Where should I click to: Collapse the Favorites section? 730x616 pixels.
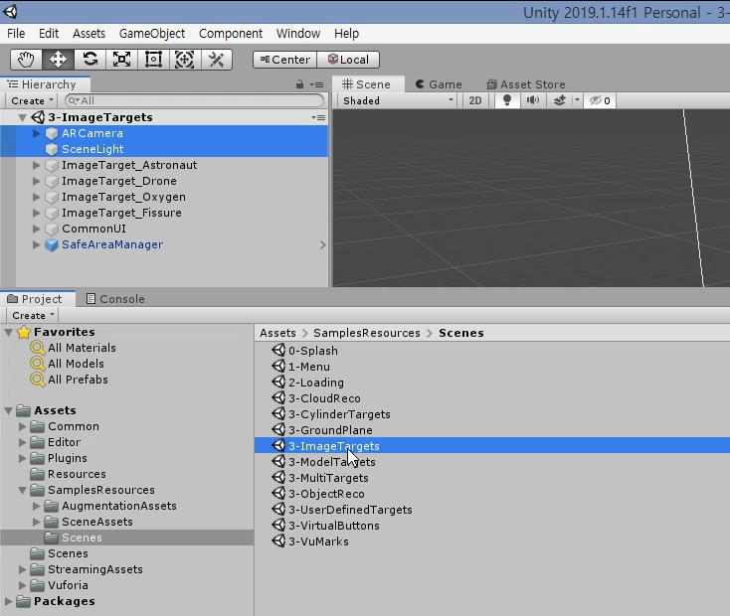pyautogui.click(x=8, y=332)
